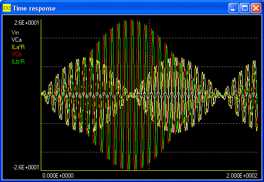
Task: Select the red VCb legend label
Action: (x=16, y=54)
